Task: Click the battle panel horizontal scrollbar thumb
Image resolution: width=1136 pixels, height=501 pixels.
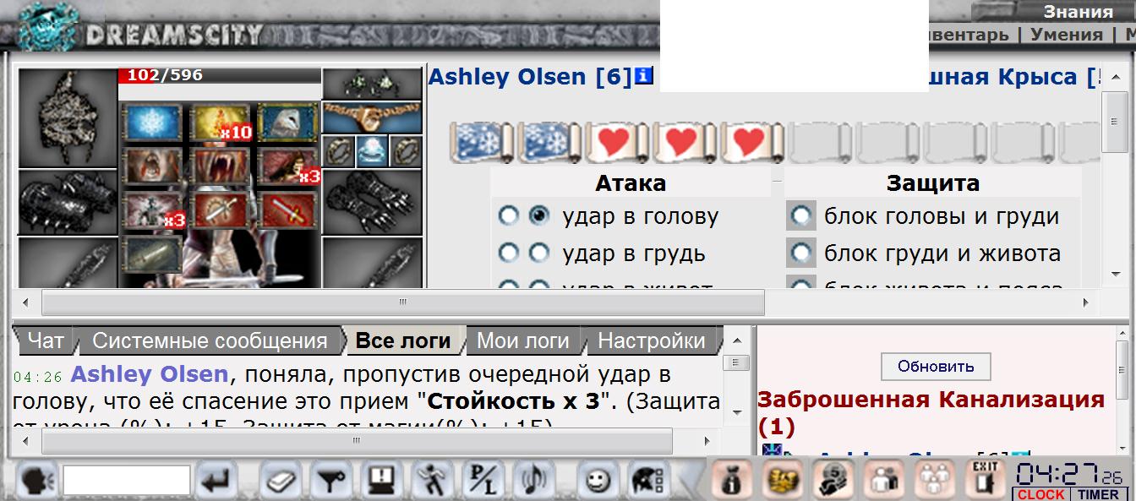Action: [402, 302]
